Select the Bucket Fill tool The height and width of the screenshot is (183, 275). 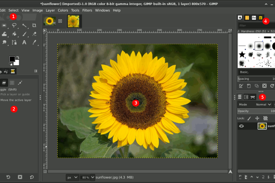14,34
